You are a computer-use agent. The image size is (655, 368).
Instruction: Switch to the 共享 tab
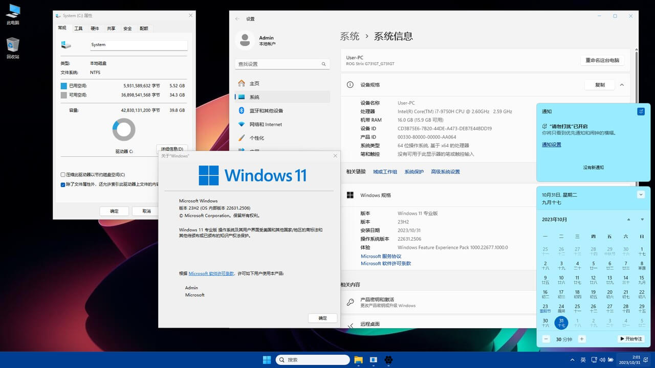coord(111,29)
